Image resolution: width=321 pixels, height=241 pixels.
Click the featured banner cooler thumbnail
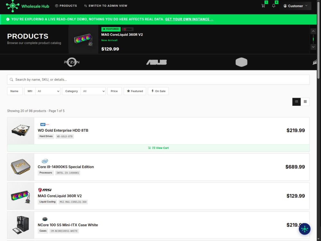coord(83,39)
